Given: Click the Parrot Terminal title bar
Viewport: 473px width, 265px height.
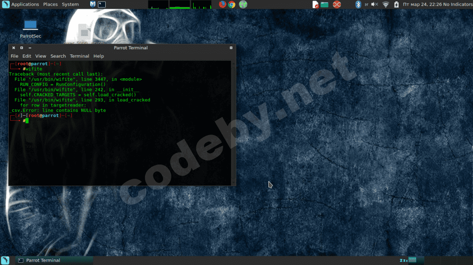Looking at the screenshot, I should (131, 47).
